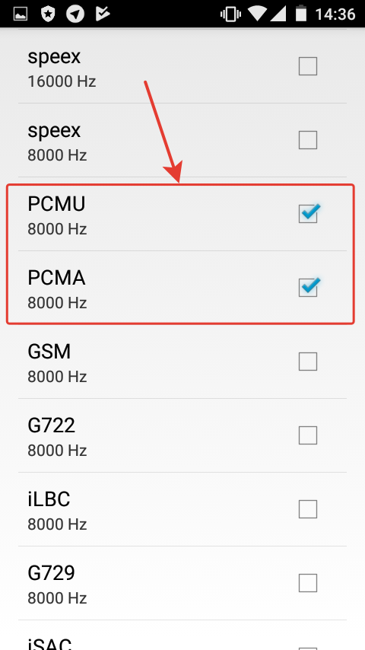Tap the battery status icon
The width and height of the screenshot is (365, 650).
click(301, 14)
